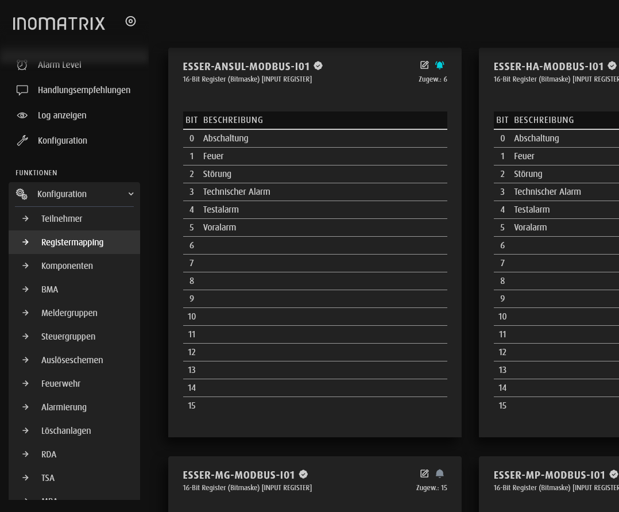Viewport: 619px width, 512px height.
Task: Edit the ESSER-MG-MODBUS-I01 register mapping
Action: coord(424,473)
